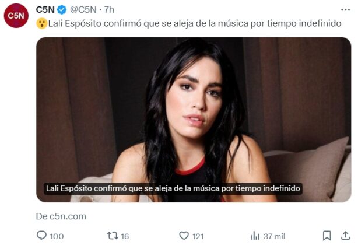Image resolution: width=358 pixels, height=245 pixels.
Task: Like the post with heart icon
Action: point(184,236)
